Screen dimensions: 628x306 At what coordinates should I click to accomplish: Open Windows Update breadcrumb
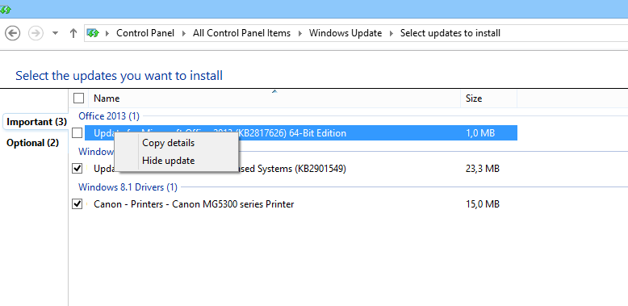(345, 33)
